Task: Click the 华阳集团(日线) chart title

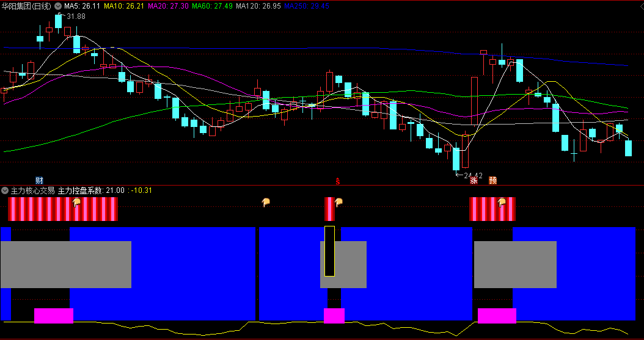Action: click(27, 6)
